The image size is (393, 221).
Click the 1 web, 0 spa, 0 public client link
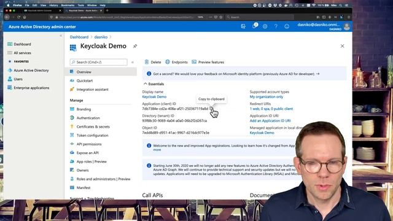[x=271, y=109]
